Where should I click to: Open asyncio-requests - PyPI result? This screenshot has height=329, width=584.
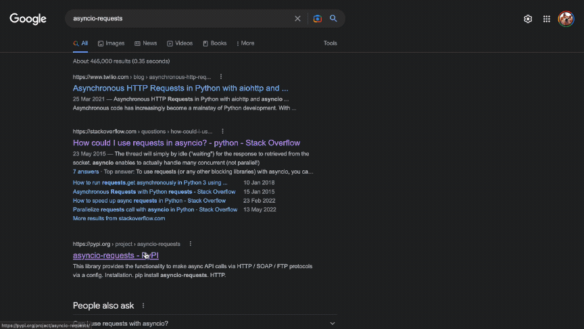coord(116,255)
